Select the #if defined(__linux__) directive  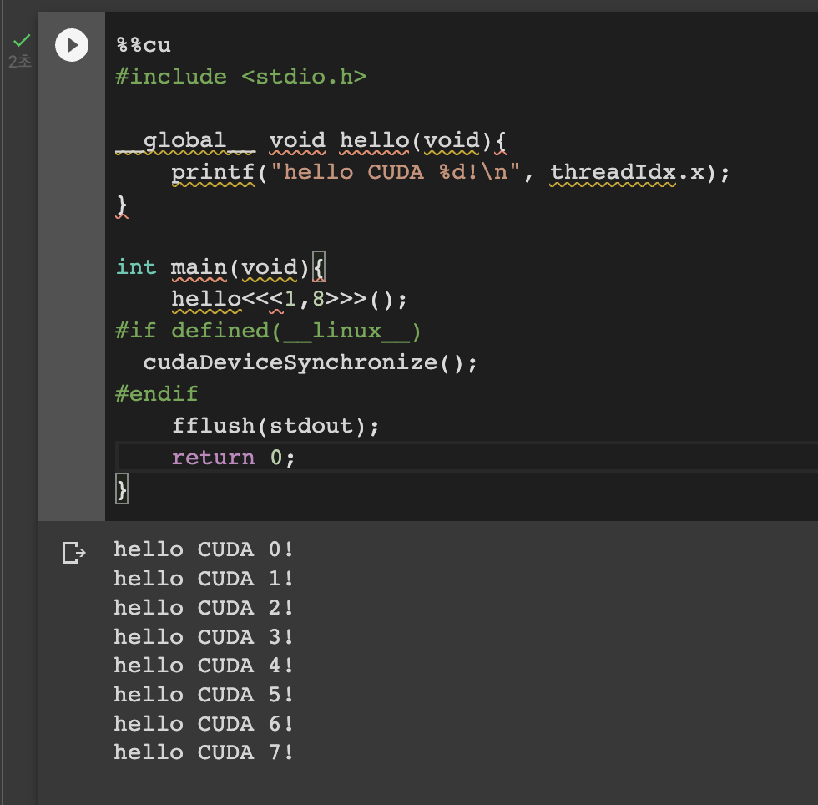[x=267, y=330]
